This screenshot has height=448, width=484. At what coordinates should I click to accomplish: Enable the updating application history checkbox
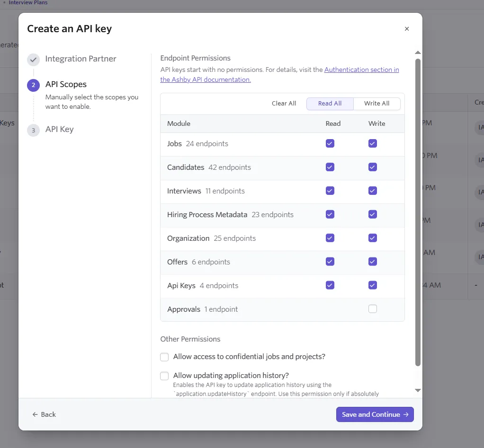click(164, 376)
